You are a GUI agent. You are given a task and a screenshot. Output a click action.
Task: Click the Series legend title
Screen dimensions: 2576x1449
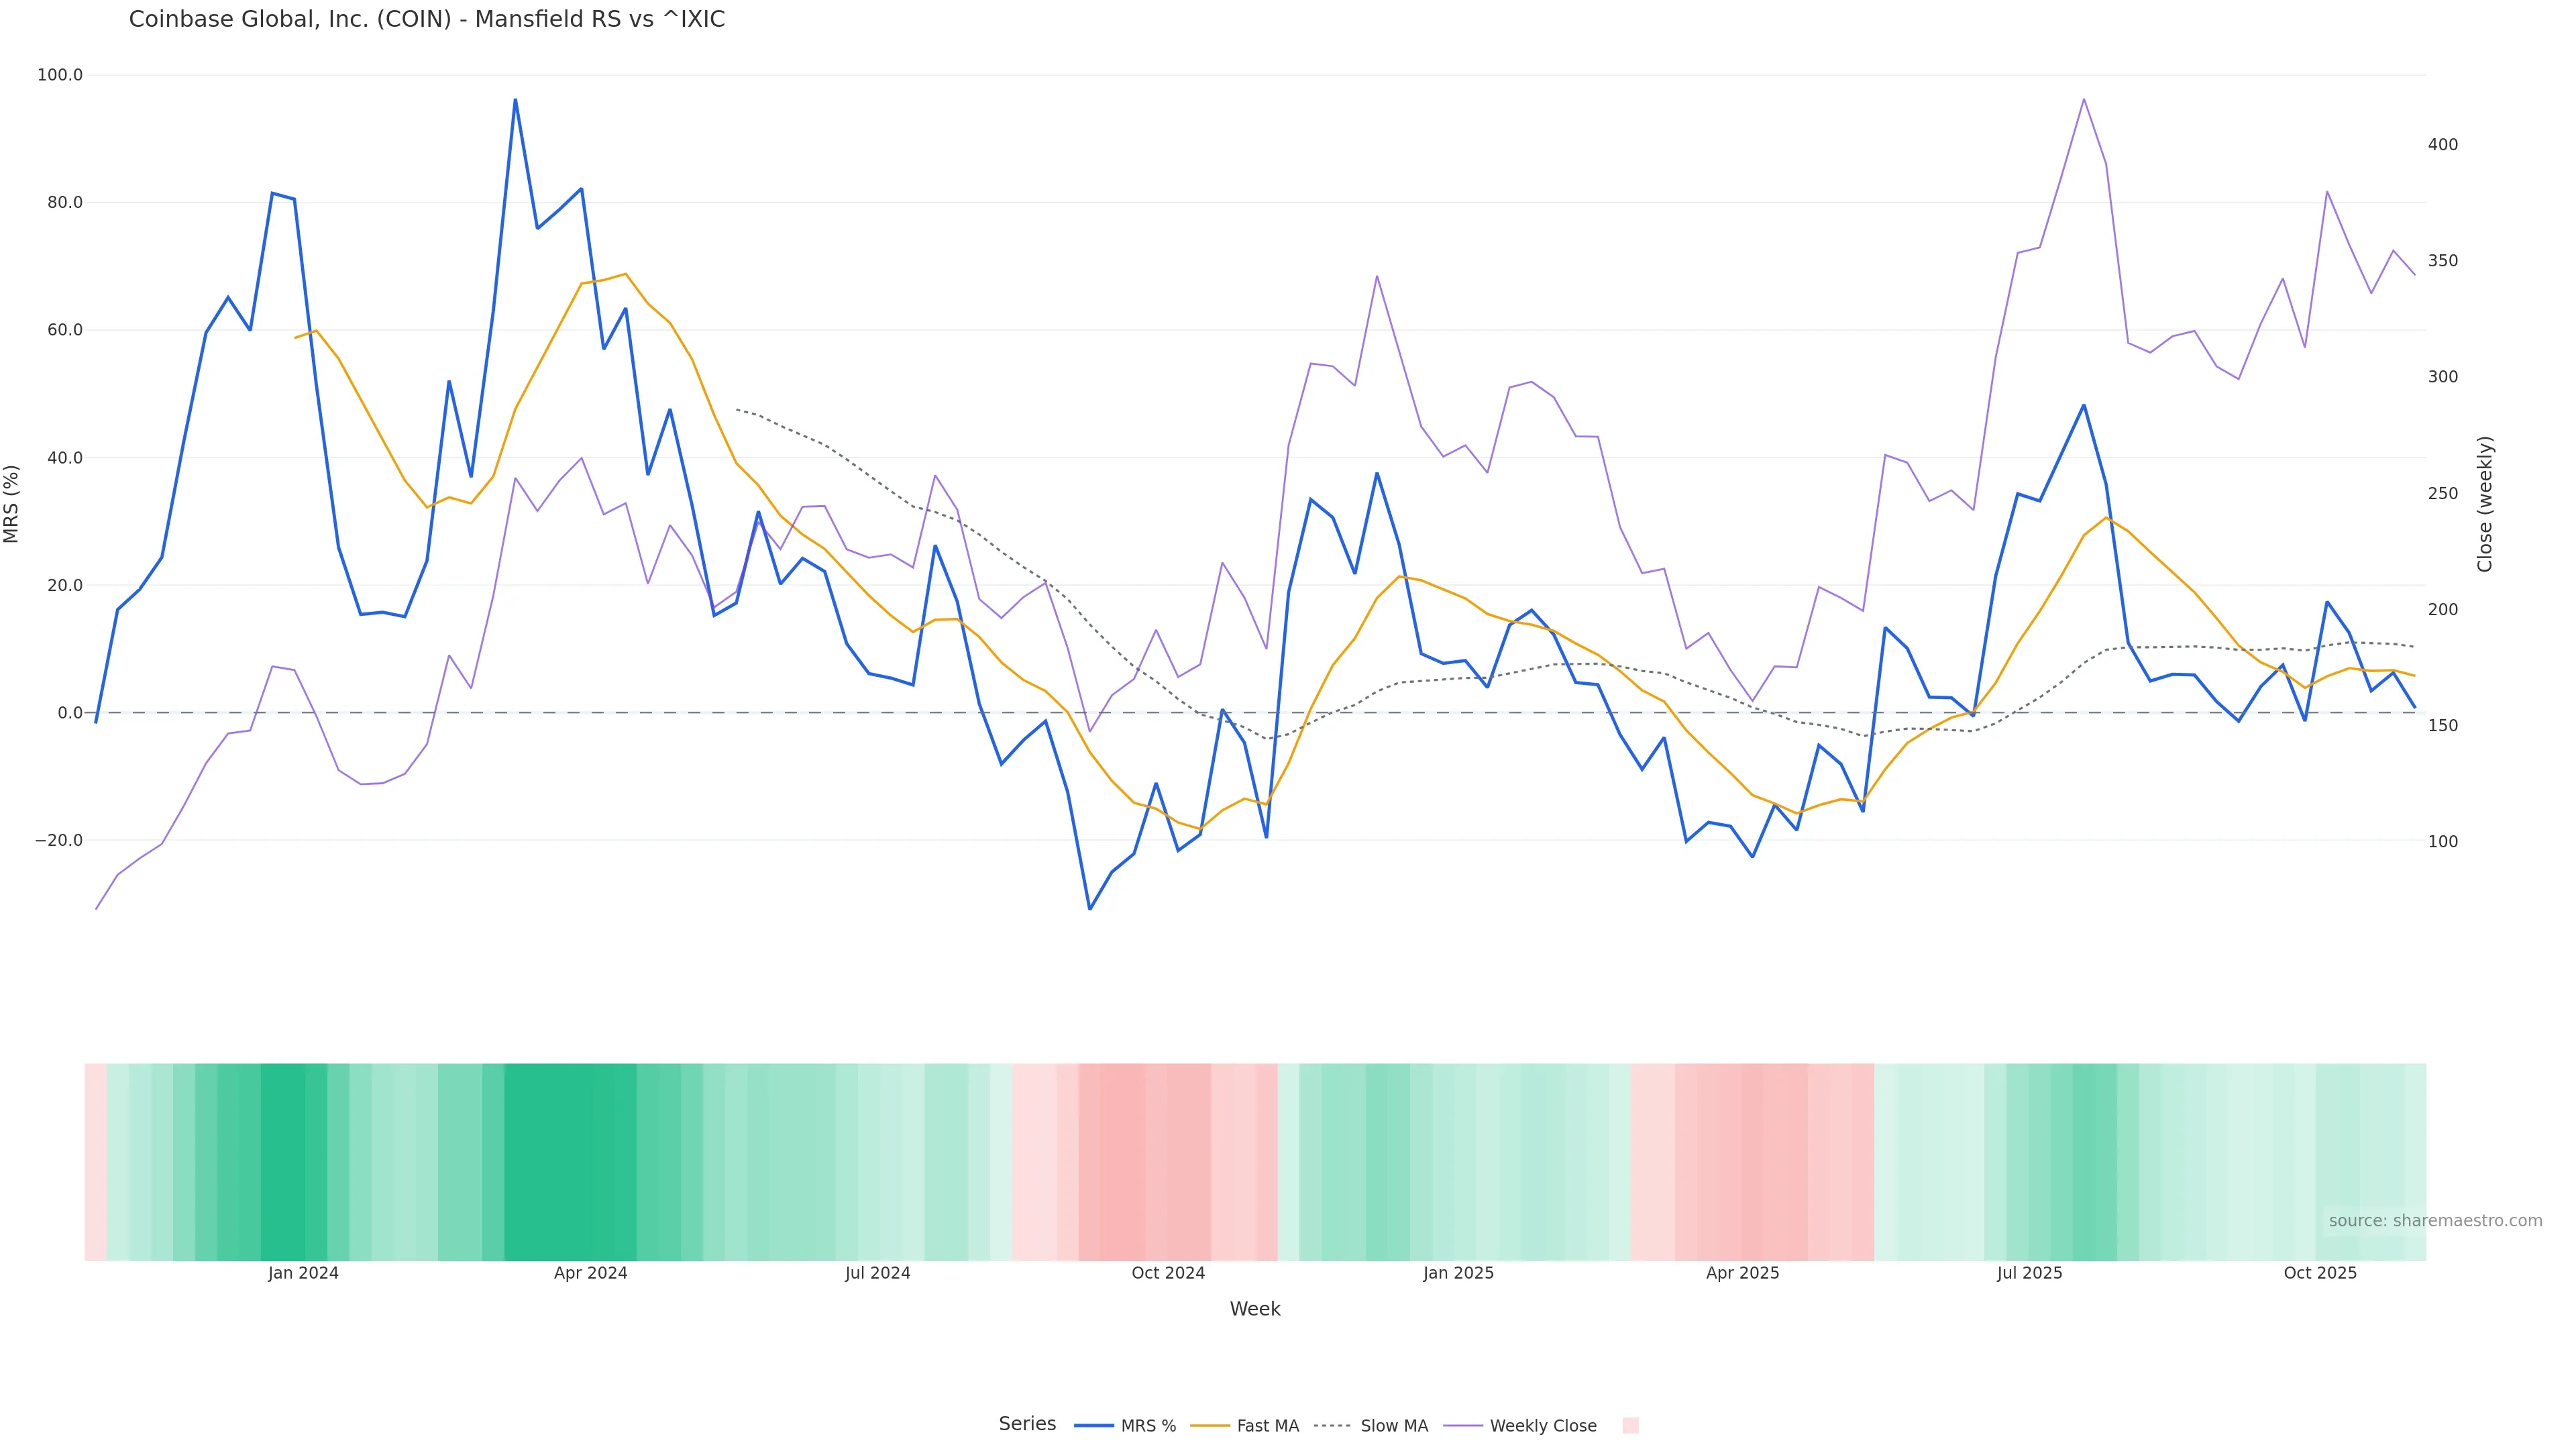pos(1027,1424)
